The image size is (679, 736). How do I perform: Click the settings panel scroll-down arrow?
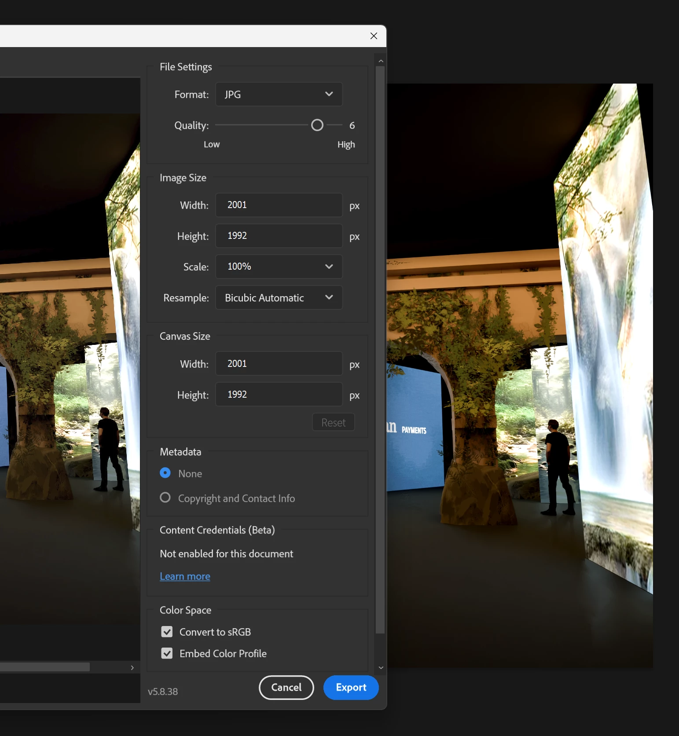381,667
